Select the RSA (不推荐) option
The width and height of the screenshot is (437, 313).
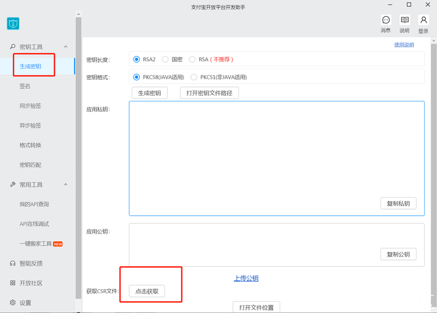click(192, 59)
